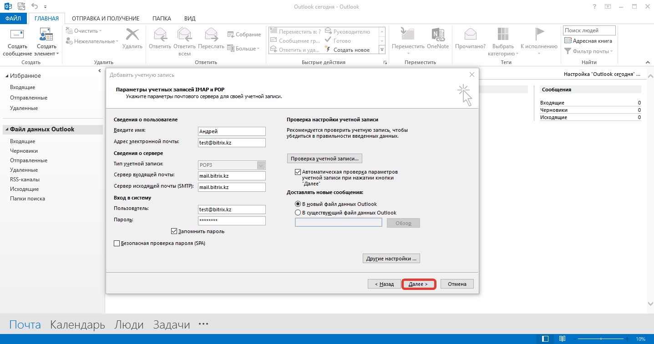The height and width of the screenshot is (344, 654).
Task: Open the More (Больше) dropdown in ribbon
Action: (243, 49)
